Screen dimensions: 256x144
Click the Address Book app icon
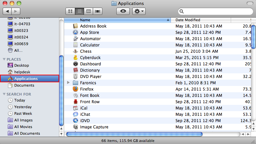[75, 26]
